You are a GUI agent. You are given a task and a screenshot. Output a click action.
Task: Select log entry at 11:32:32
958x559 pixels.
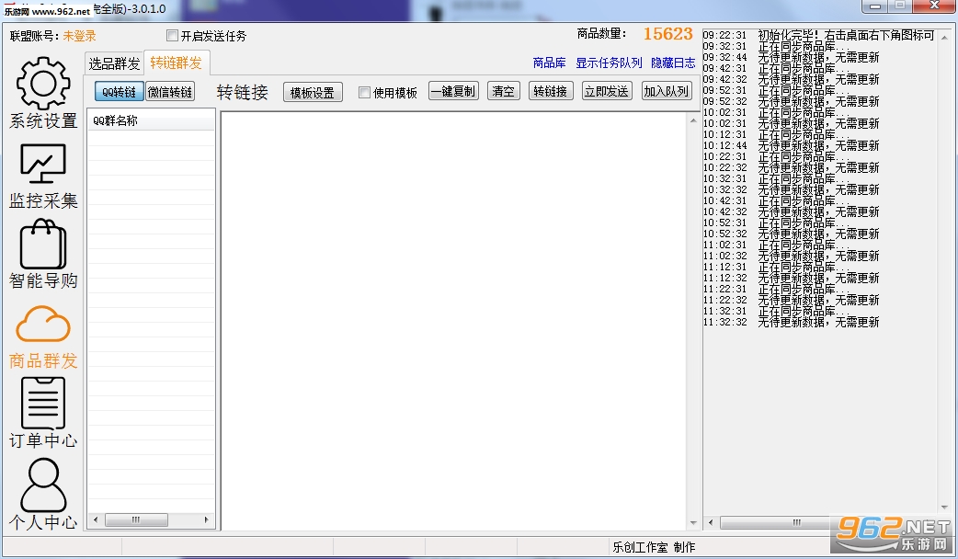click(792, 322)
